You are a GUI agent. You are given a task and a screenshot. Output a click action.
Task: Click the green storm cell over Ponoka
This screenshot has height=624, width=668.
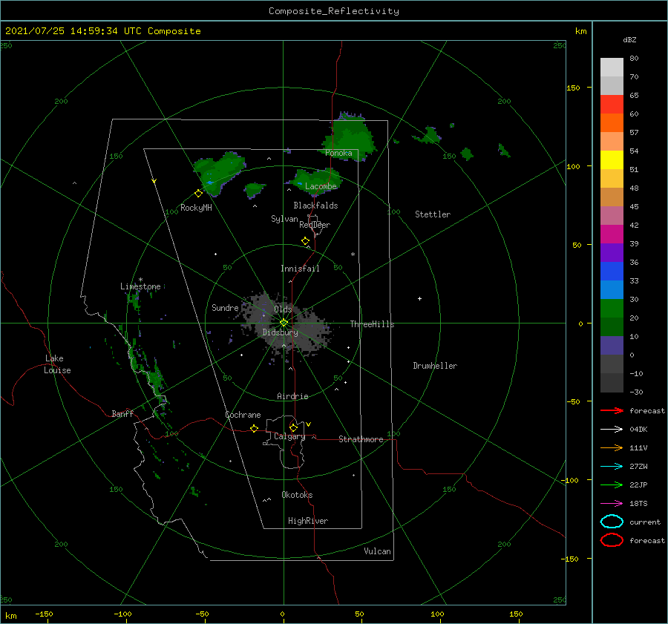(350, 136)
